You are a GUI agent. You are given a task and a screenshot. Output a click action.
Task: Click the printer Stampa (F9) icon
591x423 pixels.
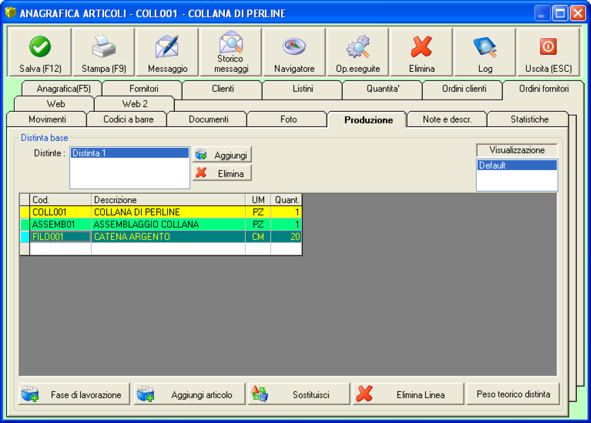click(103, 47)
